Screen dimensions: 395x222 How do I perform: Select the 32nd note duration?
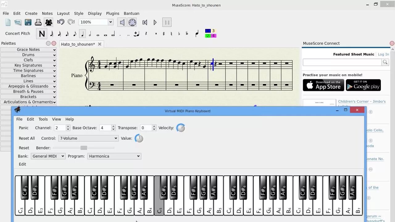[x=60, y=34]
